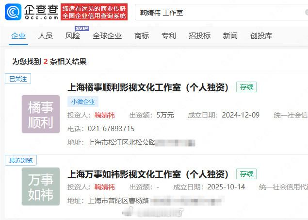Viewport: 308px width, 220px height.
Task: Open the 风险 tab
Action: tap(73, 36)
